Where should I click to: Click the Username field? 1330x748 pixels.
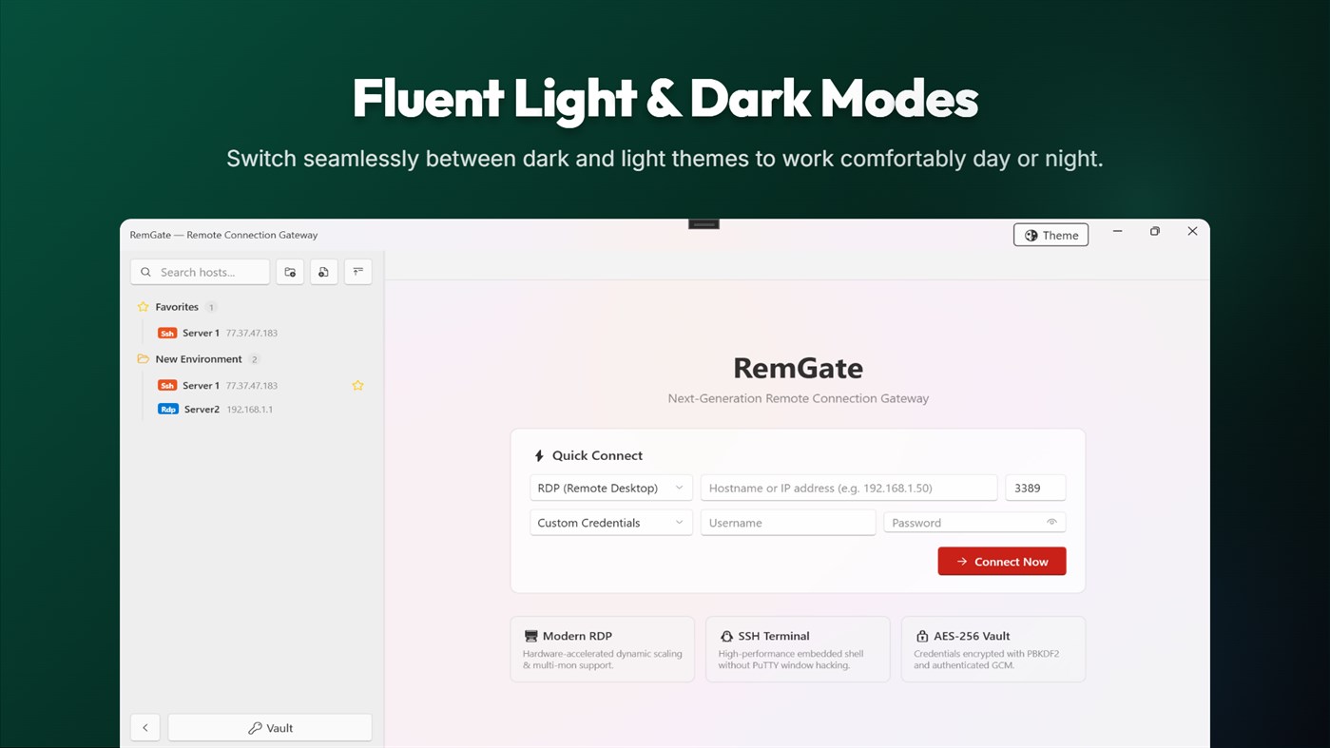click(788, 523)
